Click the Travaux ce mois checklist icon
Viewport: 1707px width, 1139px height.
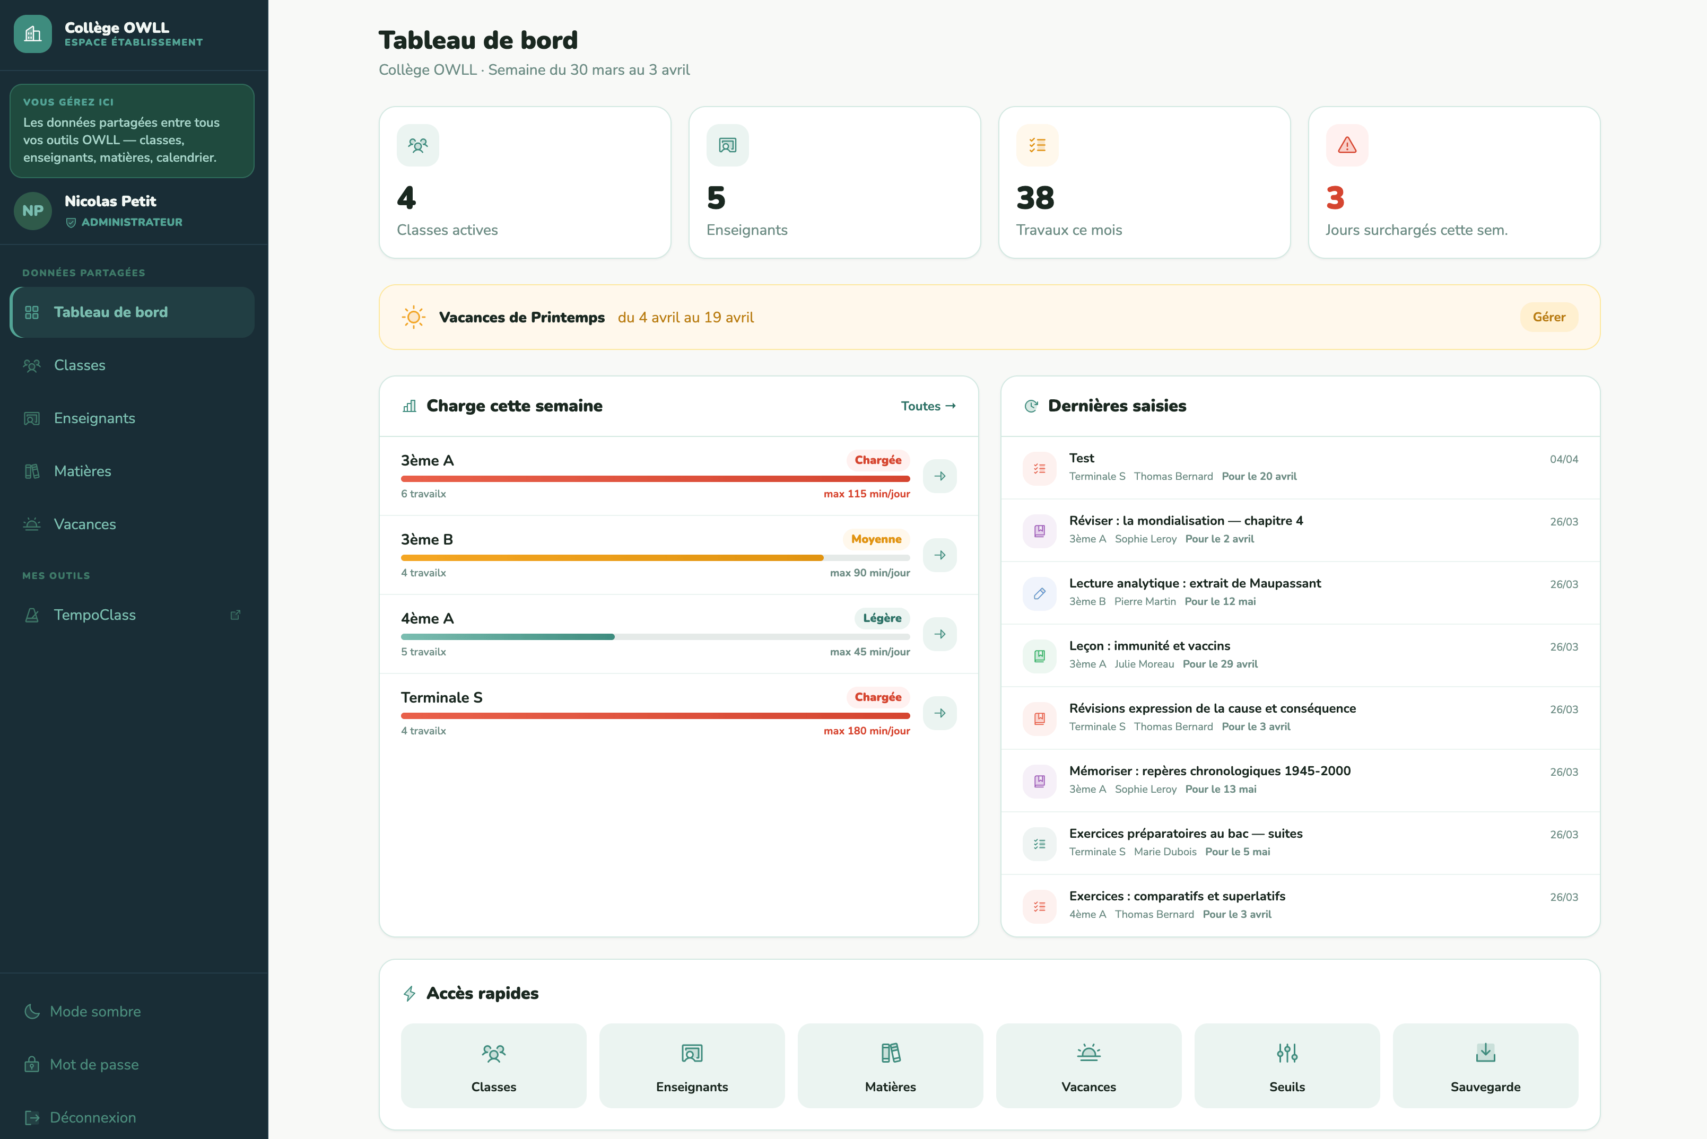tap(1037, 145)
